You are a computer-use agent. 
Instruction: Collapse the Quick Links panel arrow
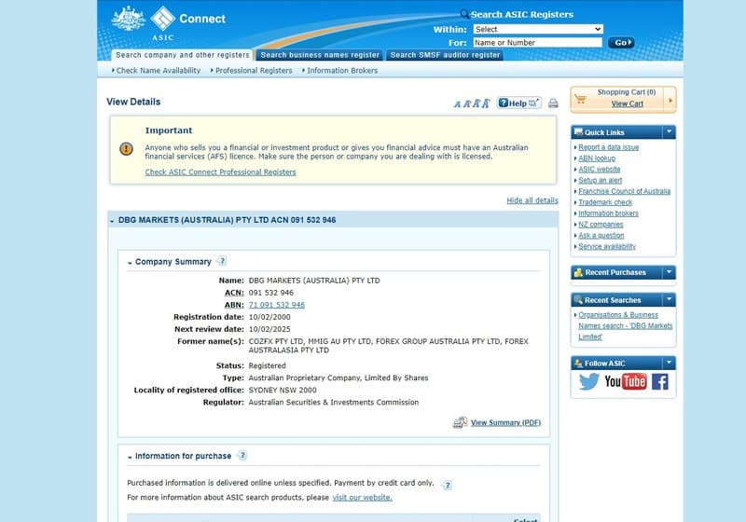pyautogui.click(x=669, y=131)
